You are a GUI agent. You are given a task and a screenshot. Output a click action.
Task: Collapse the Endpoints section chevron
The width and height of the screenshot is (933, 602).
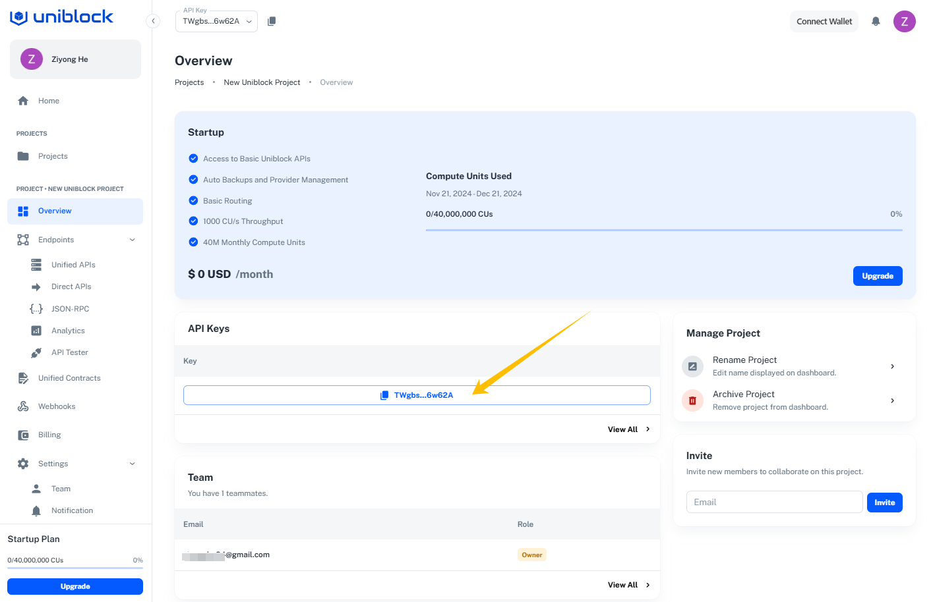133,240
